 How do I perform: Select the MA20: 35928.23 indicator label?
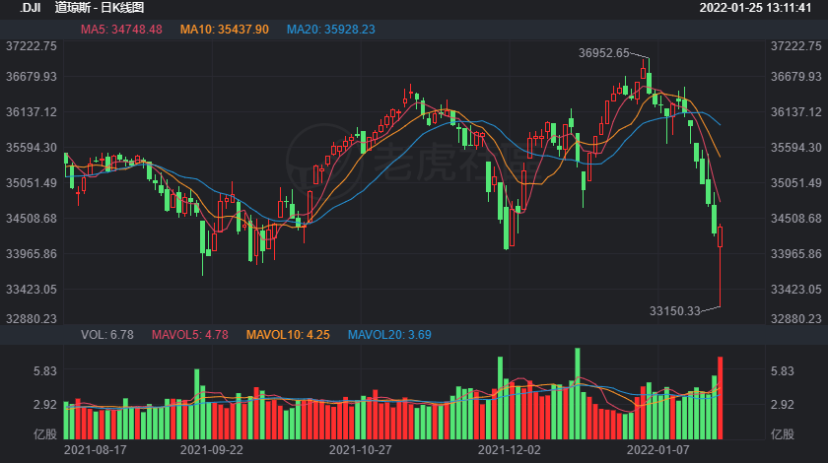coord(331,30)
